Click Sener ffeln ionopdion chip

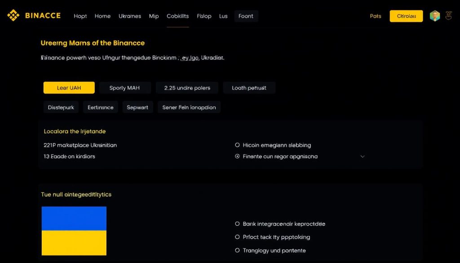[x=189, y=107]
